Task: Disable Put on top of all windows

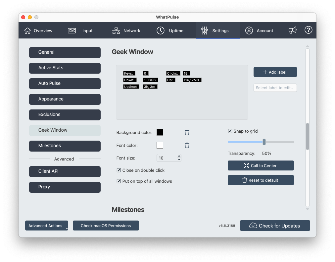Action: 119,181
